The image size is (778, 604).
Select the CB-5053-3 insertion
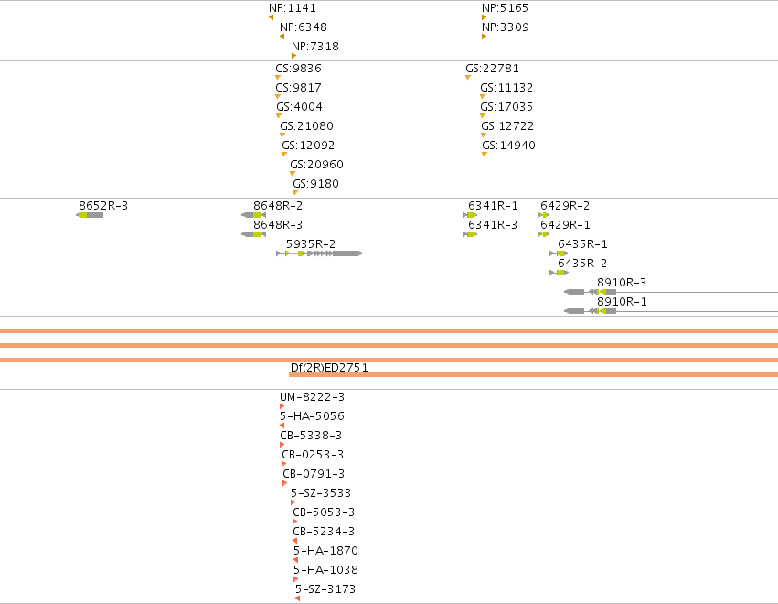(324, 513)
